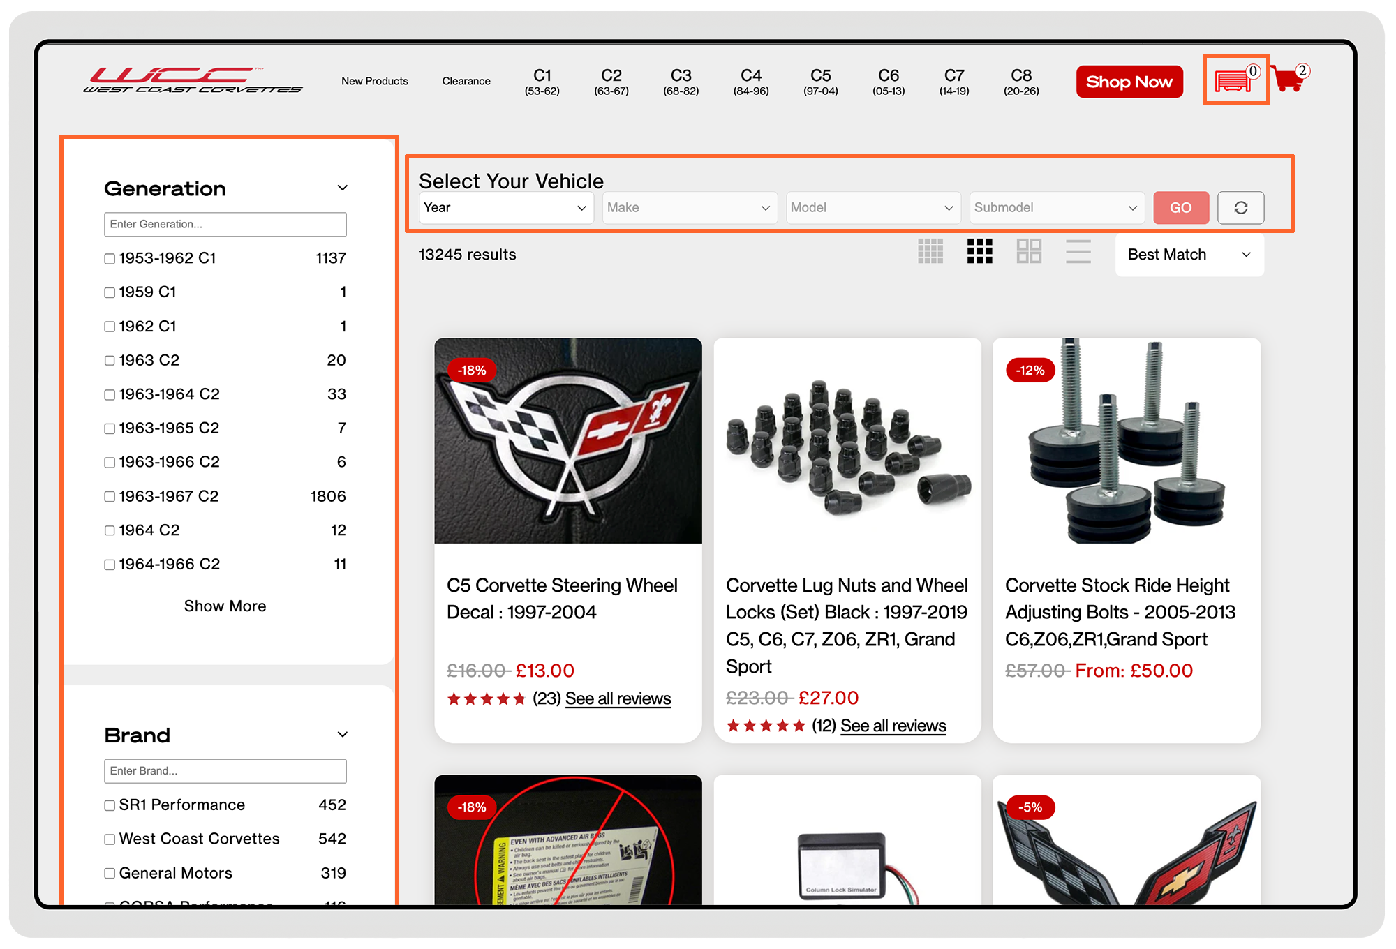Select the three-column grid view icon

tap(979, 251)
